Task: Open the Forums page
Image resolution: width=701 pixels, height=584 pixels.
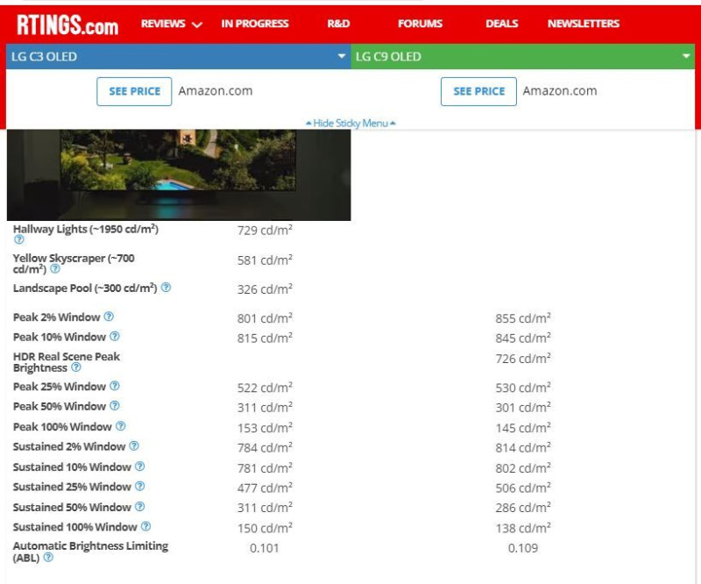Action: tap(420, 24)
